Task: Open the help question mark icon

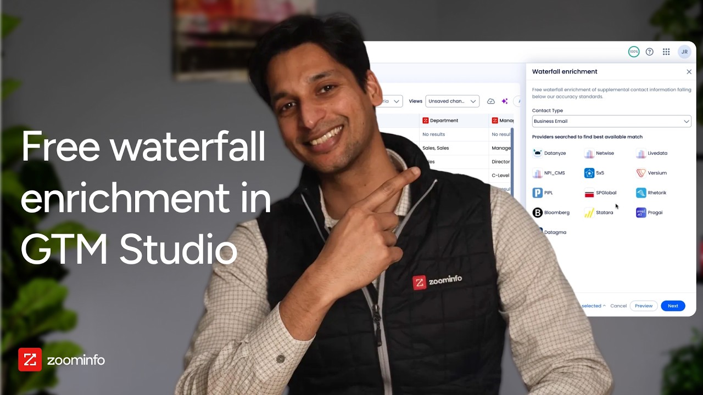Action: pyautogui.click(x=649, y=52)
